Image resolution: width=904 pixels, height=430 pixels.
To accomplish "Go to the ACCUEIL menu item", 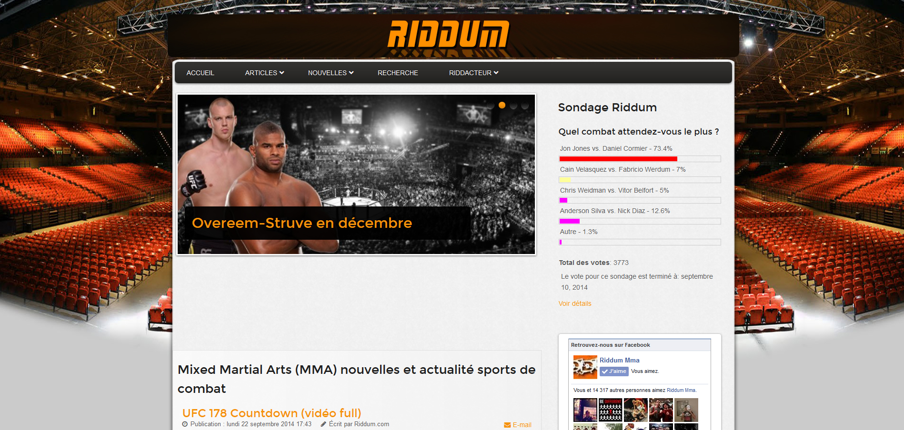I will (200, 73).
